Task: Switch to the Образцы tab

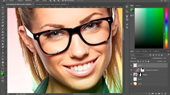Action: [138, 6]
